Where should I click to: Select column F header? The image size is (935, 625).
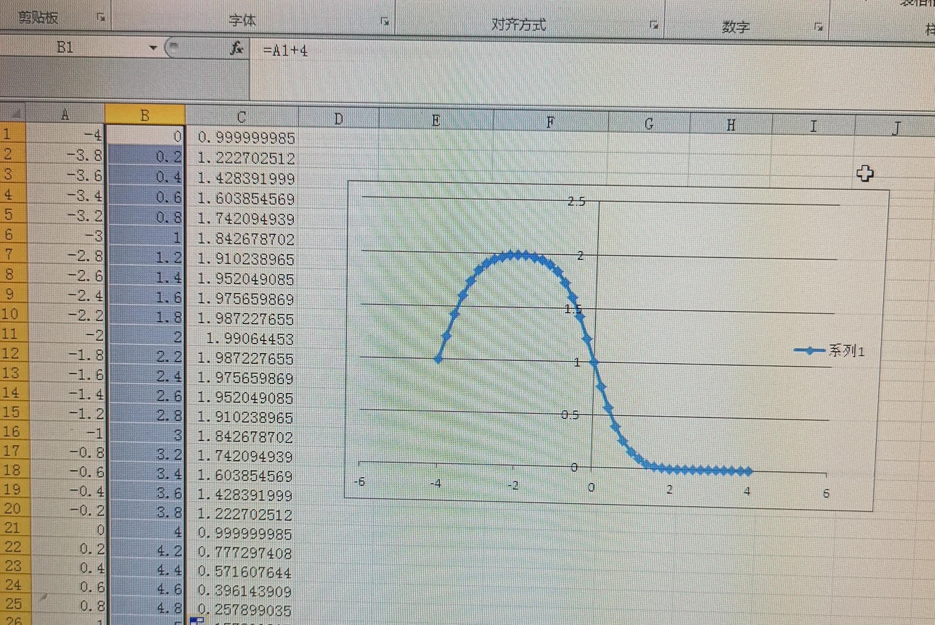pyautogui.click(x=551, y=122)
